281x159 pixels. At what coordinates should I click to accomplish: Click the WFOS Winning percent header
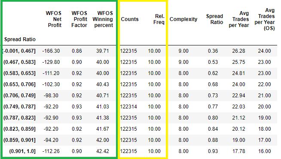(x=103, y=19)
